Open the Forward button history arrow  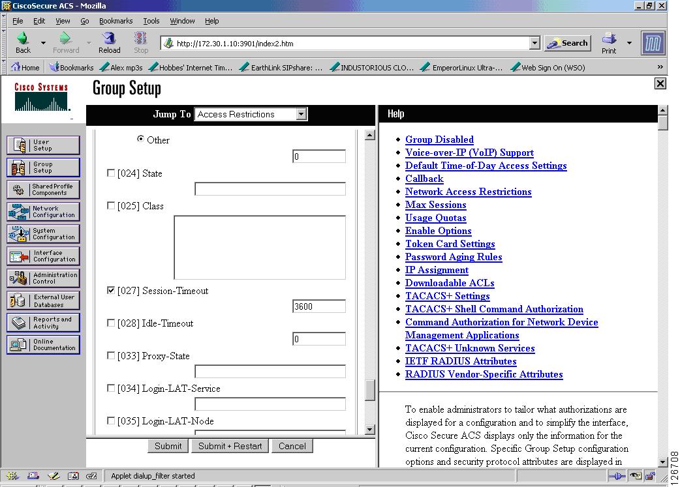pos(89,43)
